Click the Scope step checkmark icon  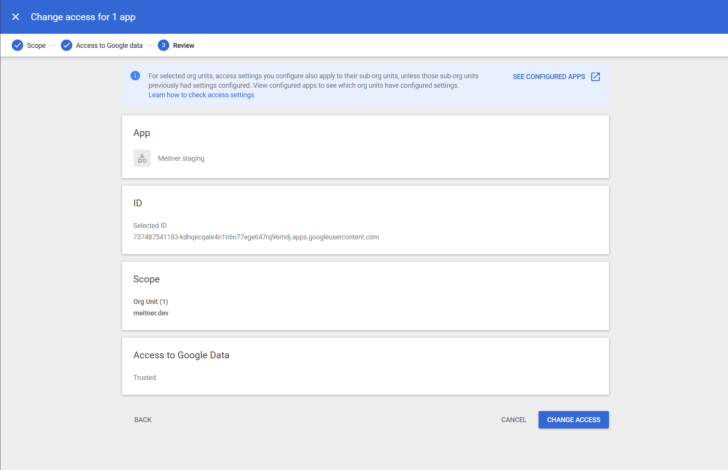[17, 45]
